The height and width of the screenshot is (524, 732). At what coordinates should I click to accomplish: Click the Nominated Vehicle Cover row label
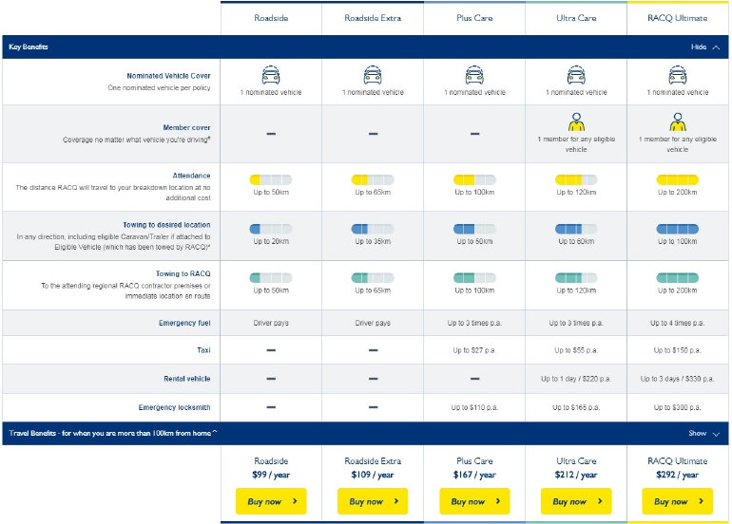(x=168, y=76)
